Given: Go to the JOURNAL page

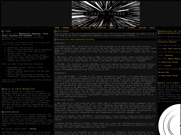Looking at the screenshot, I should coord(131,28).
